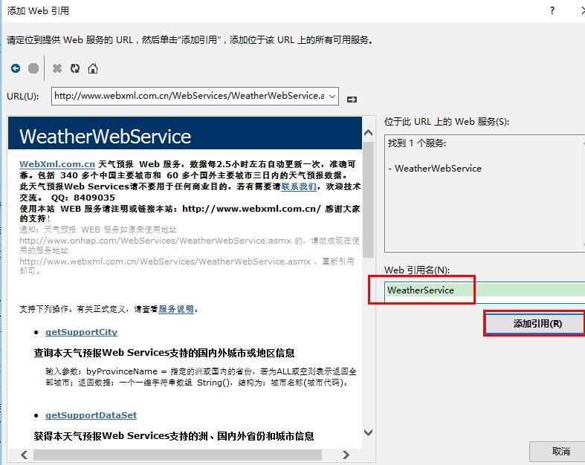This screenshot has height=465, width=585.
Task: Click the grey stop loading icon
Action: click(33, 68)
